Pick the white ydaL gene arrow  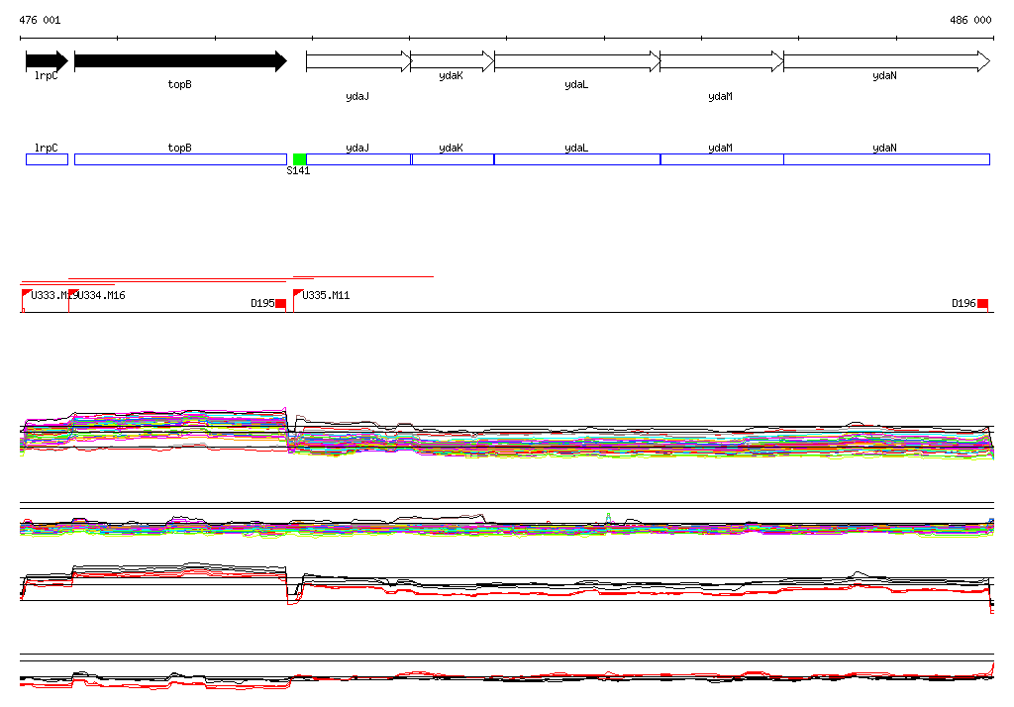click(577, 61)
